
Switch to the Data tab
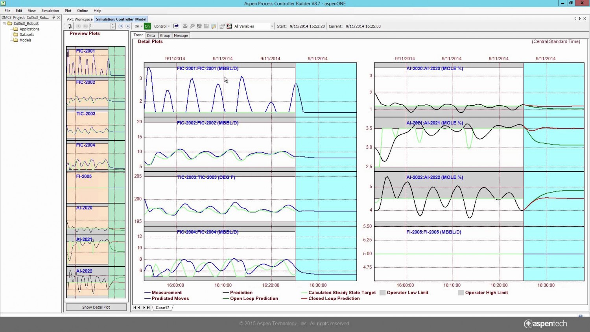(151, 35)
